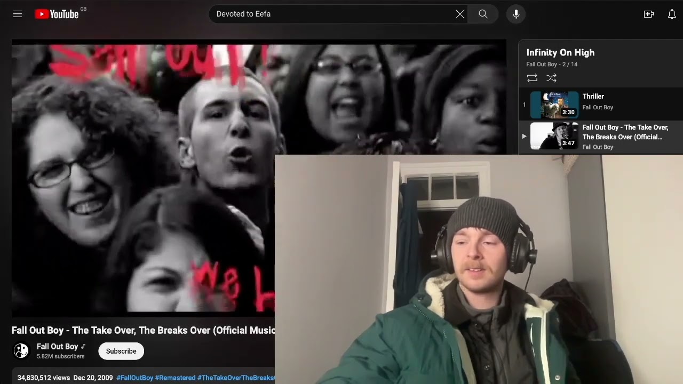Subscribe to Fall Out Boy channel
The width and height of the screenshot is (683, 384).
click(x=121, y=351)
